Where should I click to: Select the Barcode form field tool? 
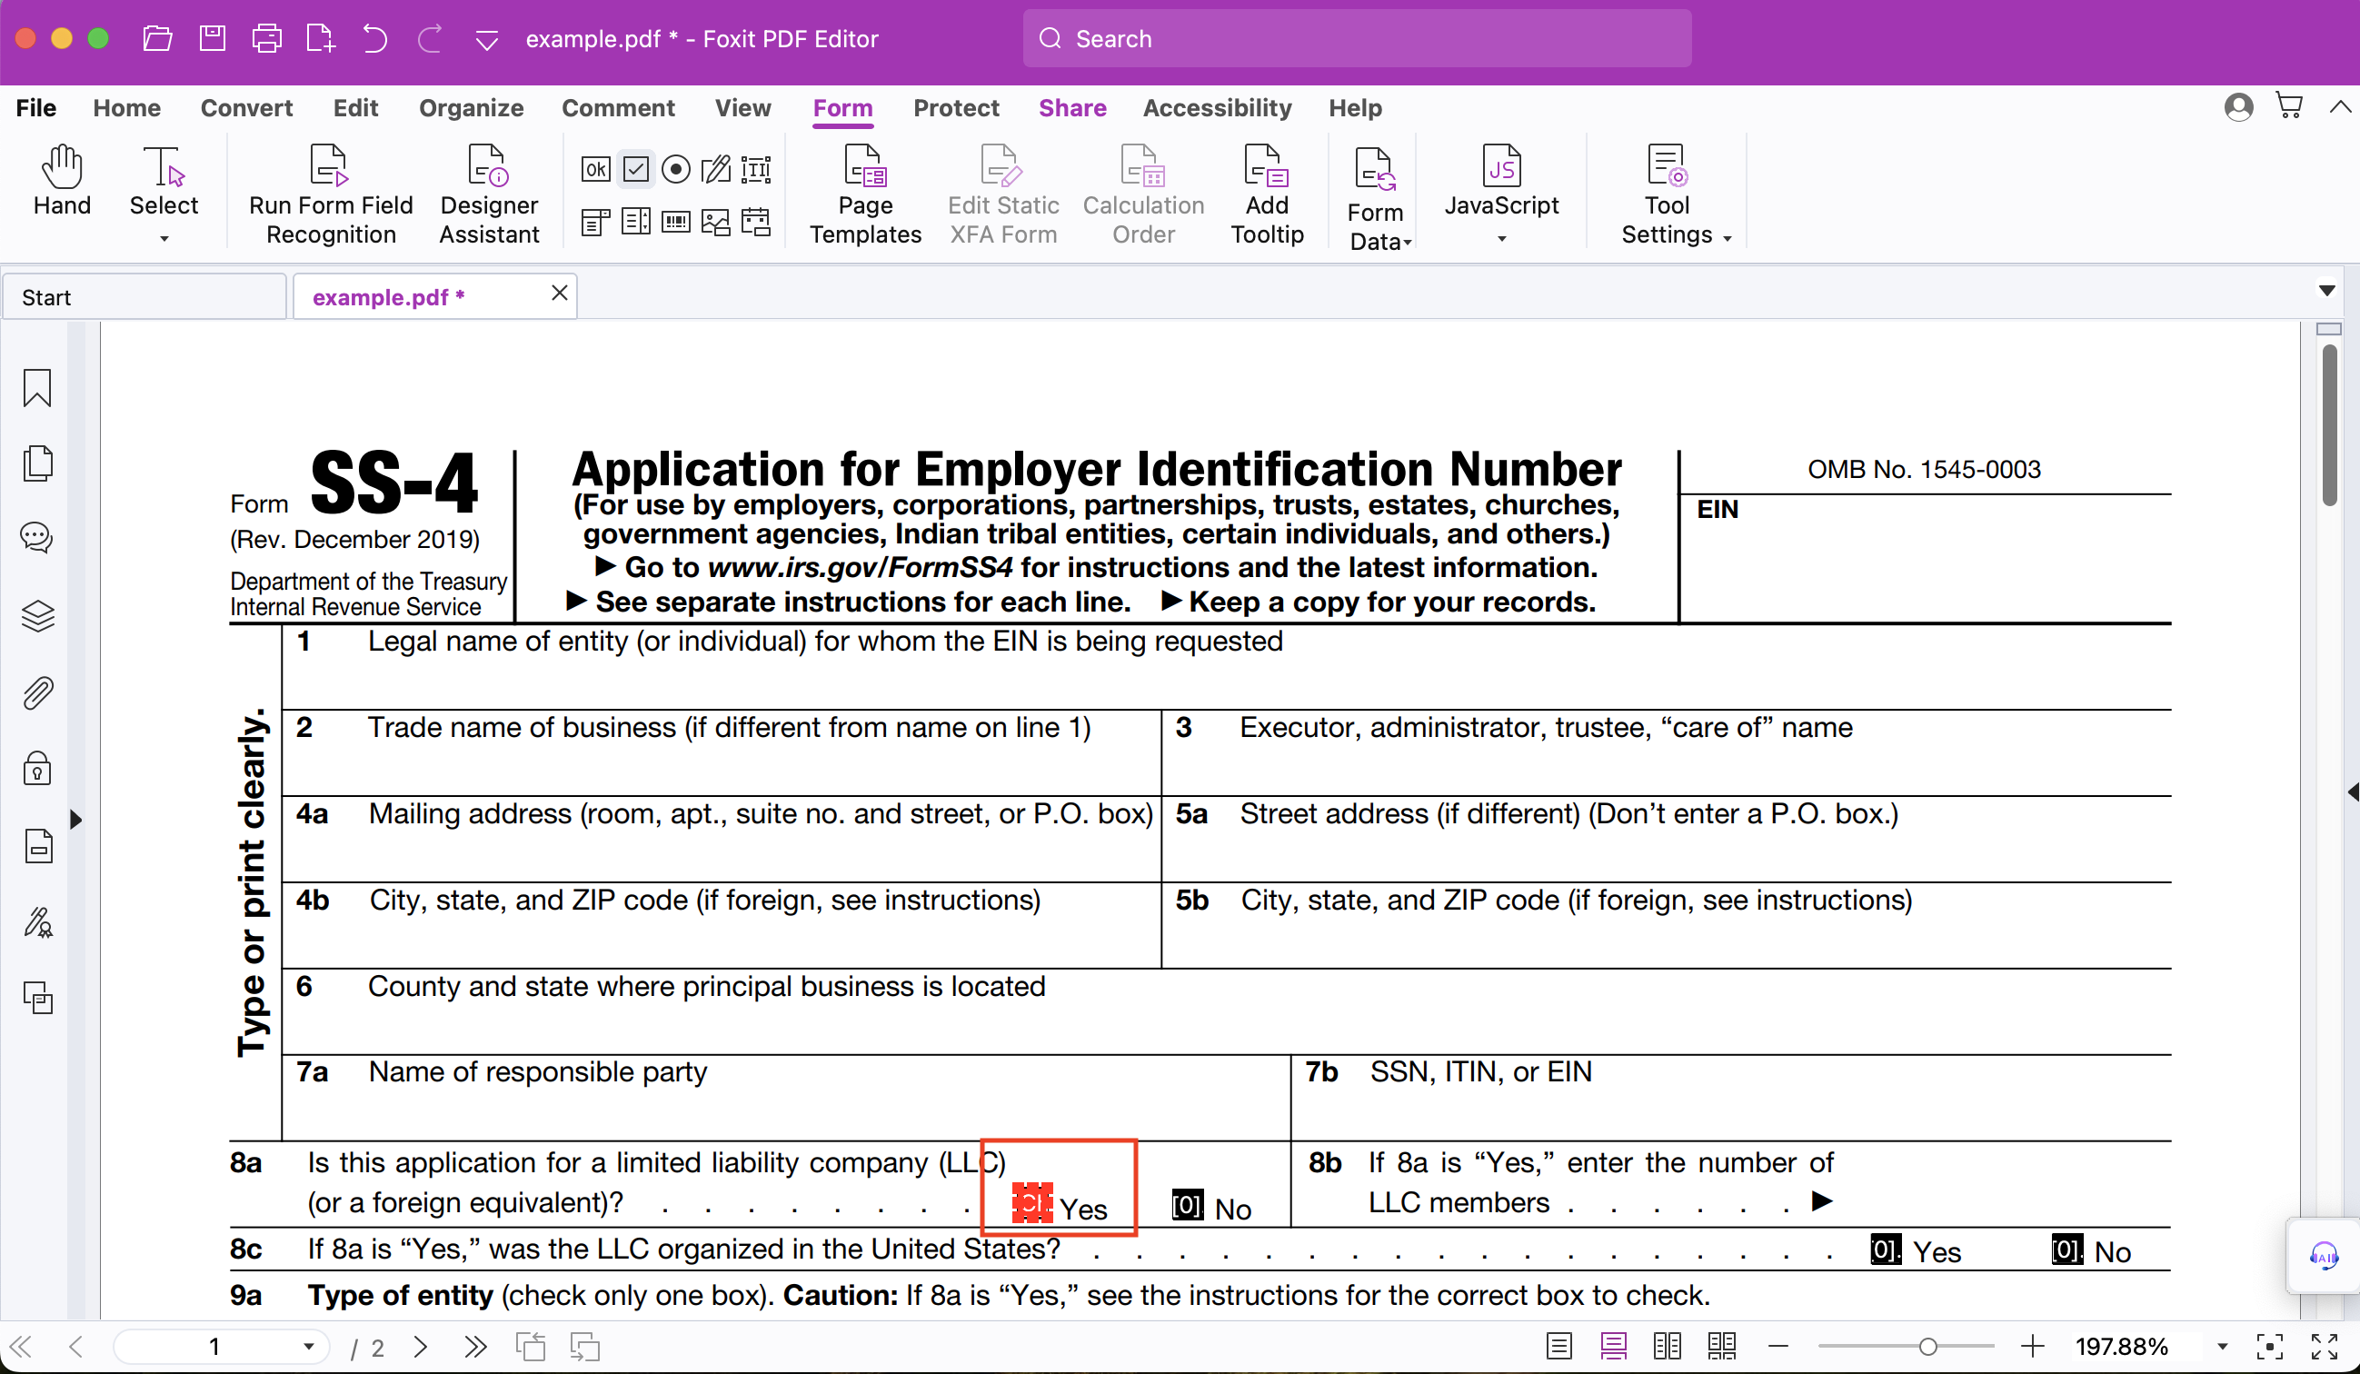coord(675,222)
